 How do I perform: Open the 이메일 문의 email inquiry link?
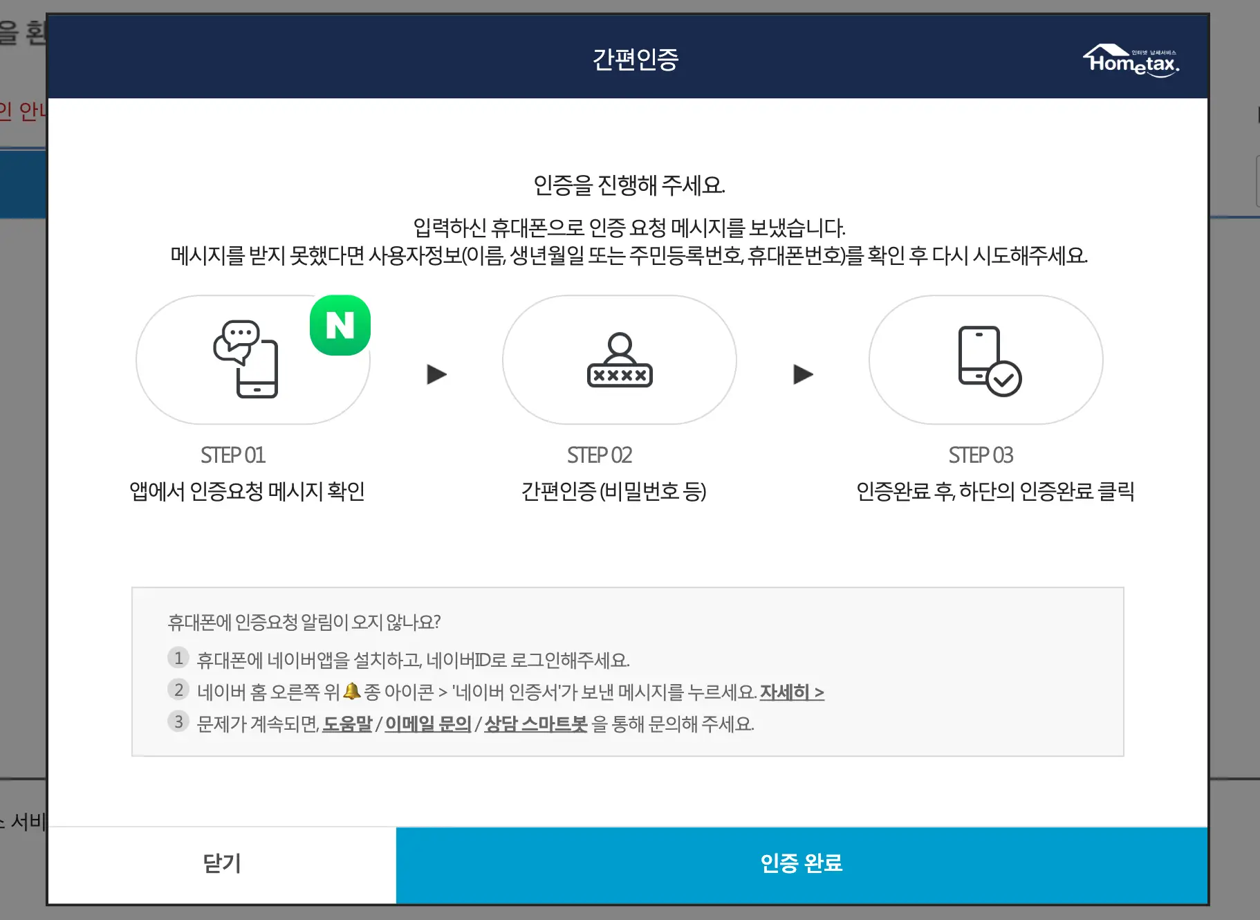[427, 725]
